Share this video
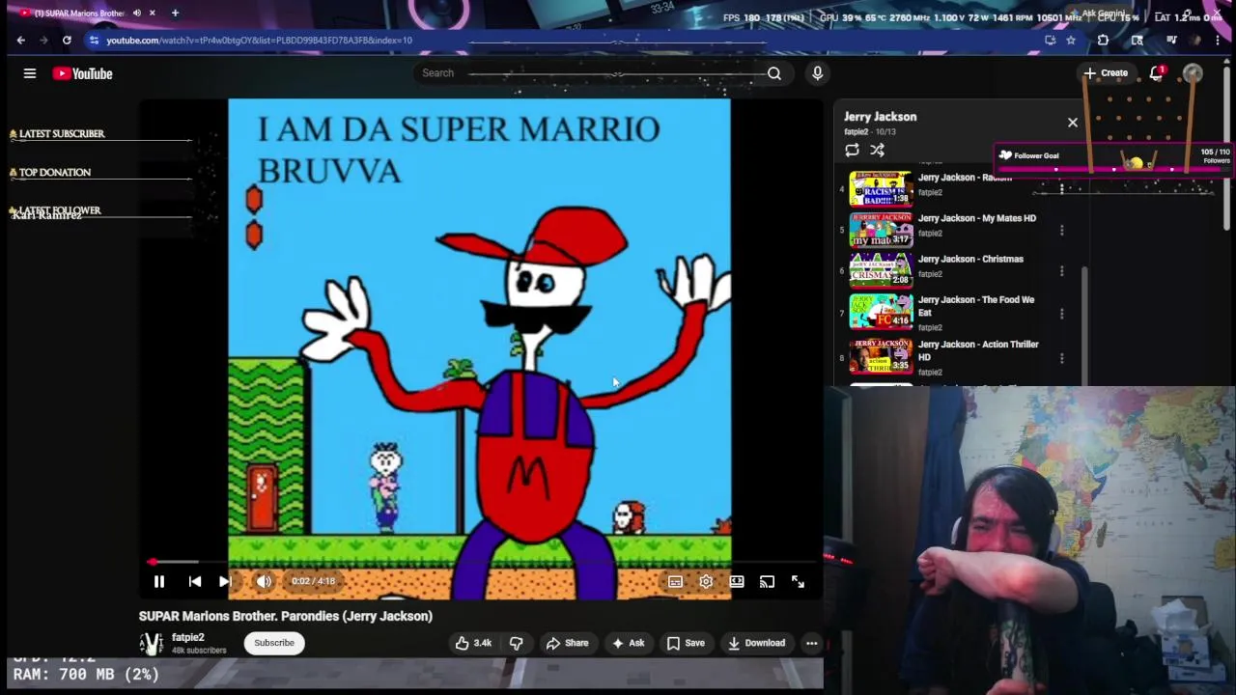This screenshot has height=695, width=1236. tap(566, 643)
